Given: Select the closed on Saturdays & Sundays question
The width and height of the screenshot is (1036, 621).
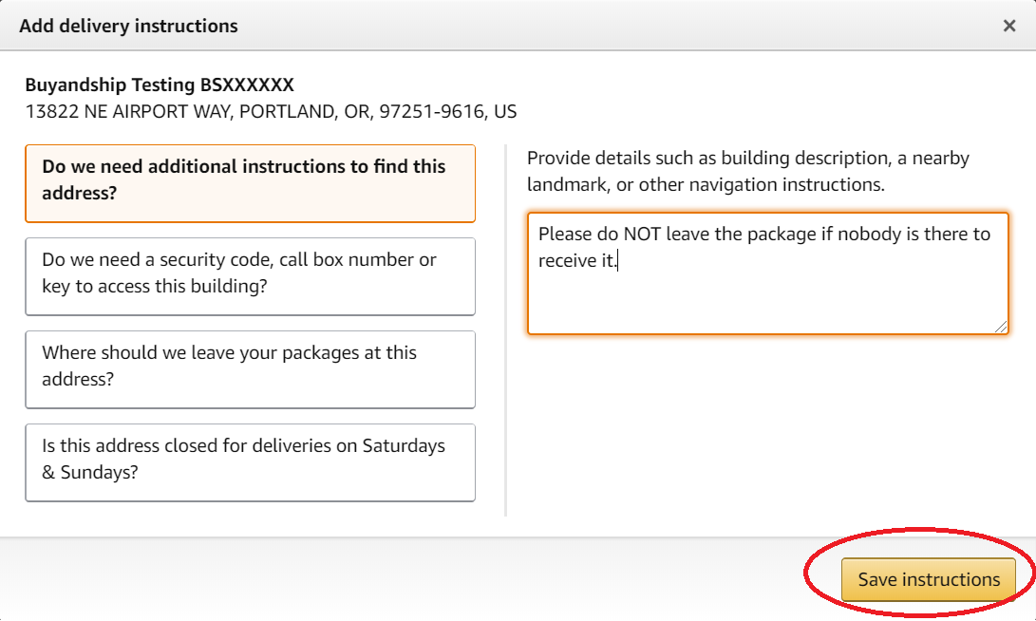Looking at the screenshot, I should [251, 463].
